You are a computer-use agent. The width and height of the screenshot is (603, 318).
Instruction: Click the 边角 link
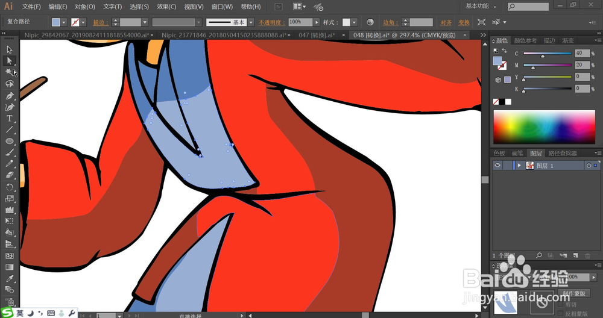tap(390, 23)
